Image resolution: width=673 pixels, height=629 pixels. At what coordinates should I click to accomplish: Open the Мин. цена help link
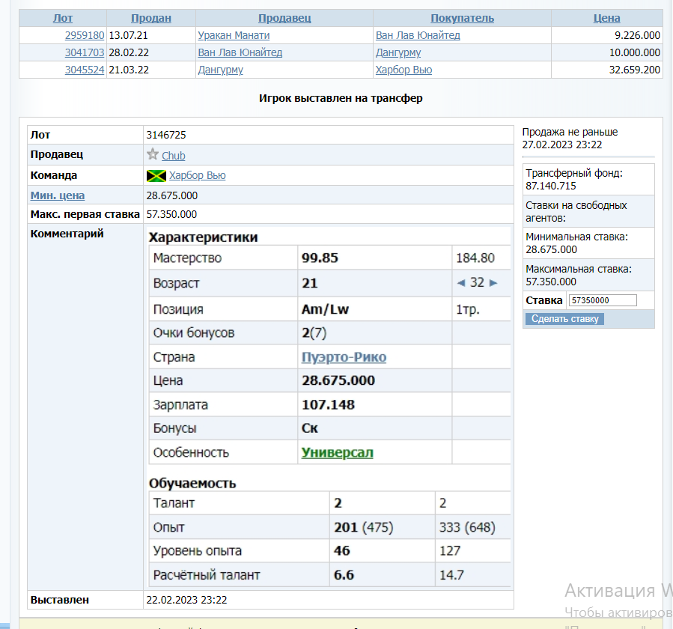point(58,195)
